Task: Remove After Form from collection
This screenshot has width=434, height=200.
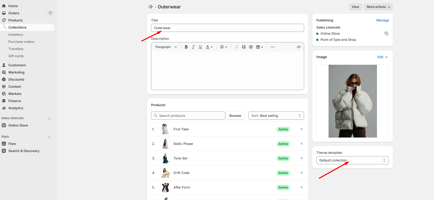Action: (302, 187)
